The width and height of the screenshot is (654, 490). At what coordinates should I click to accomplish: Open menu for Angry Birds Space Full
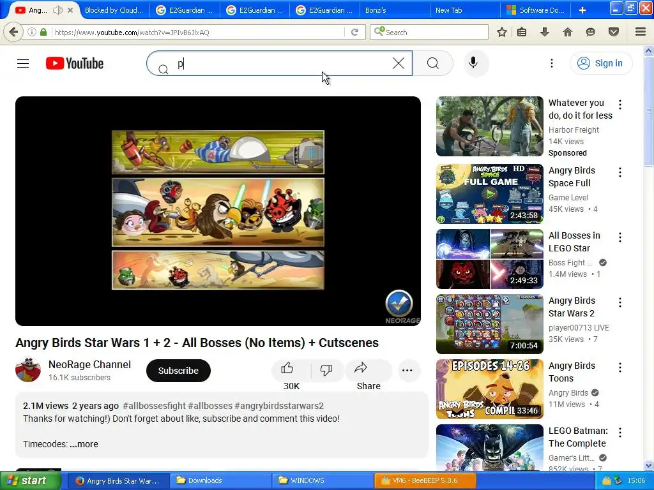coord(620,172)
